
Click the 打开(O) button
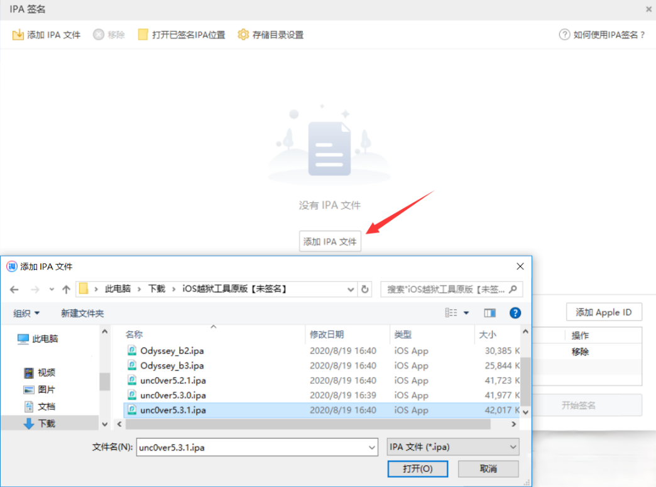[x=418, y=469]
